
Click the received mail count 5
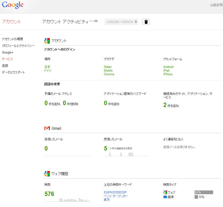coord(105,148)
